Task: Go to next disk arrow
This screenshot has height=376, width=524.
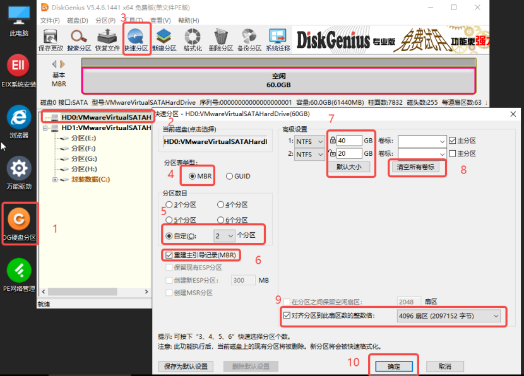Action: pos(62,64)
